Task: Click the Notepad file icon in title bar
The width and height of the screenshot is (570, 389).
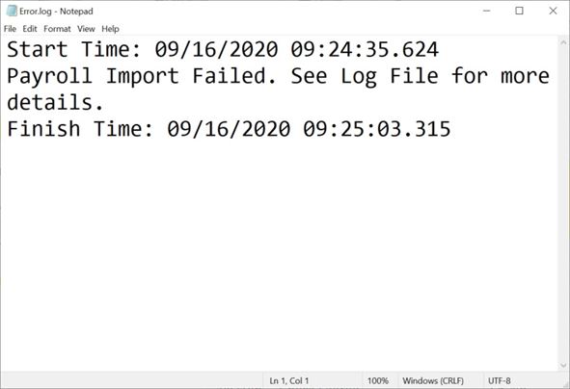Action: (x=12, y=11)
